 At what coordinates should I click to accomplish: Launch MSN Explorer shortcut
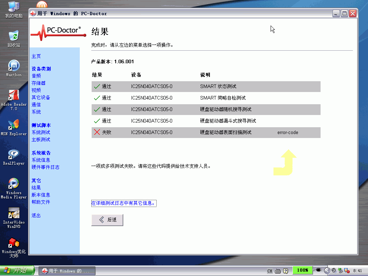point(14,128)
